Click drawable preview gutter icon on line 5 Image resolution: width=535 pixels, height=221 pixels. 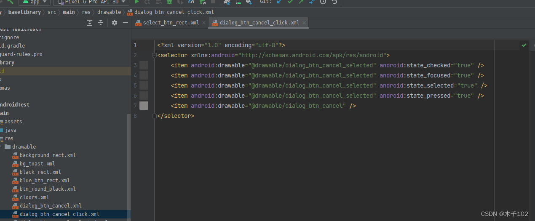144,85
